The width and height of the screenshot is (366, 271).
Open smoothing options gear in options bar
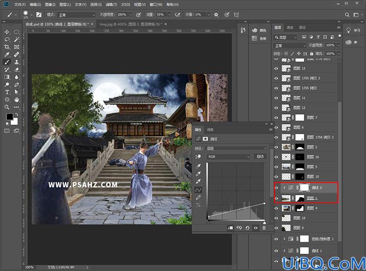(216, 15)
